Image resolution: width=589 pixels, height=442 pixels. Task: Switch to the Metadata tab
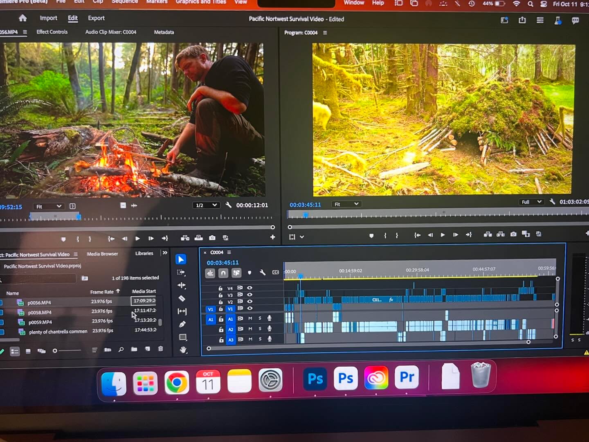point(164,32)
